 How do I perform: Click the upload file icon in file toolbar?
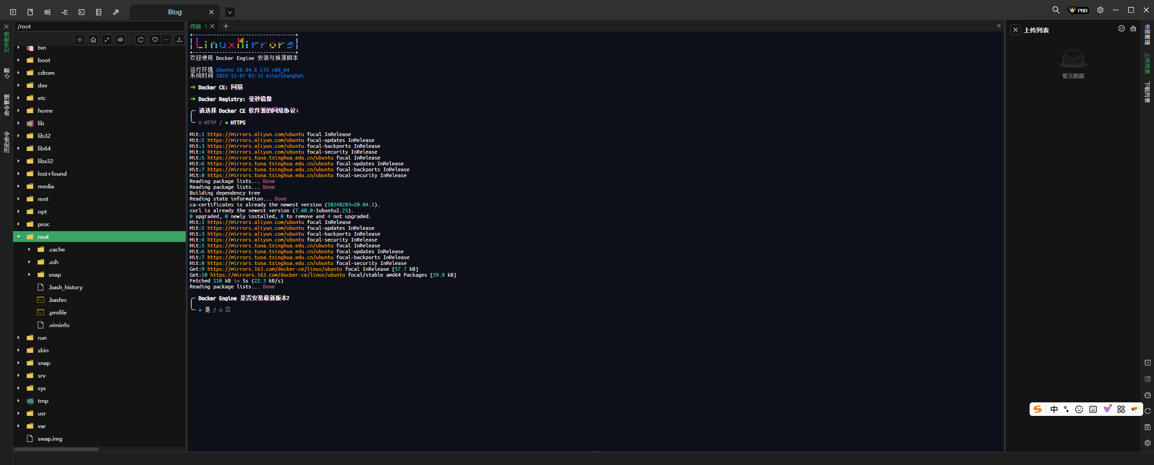179,40
